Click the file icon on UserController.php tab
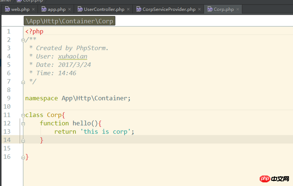The image size is (293, 186). 79,9
